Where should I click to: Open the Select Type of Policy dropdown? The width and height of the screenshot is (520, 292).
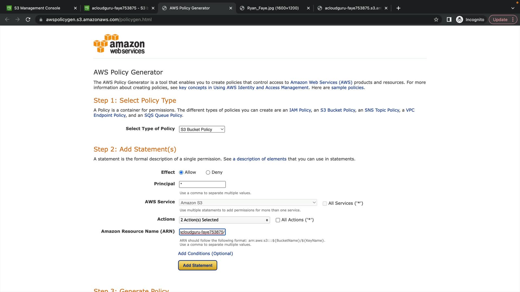point(202,130)
